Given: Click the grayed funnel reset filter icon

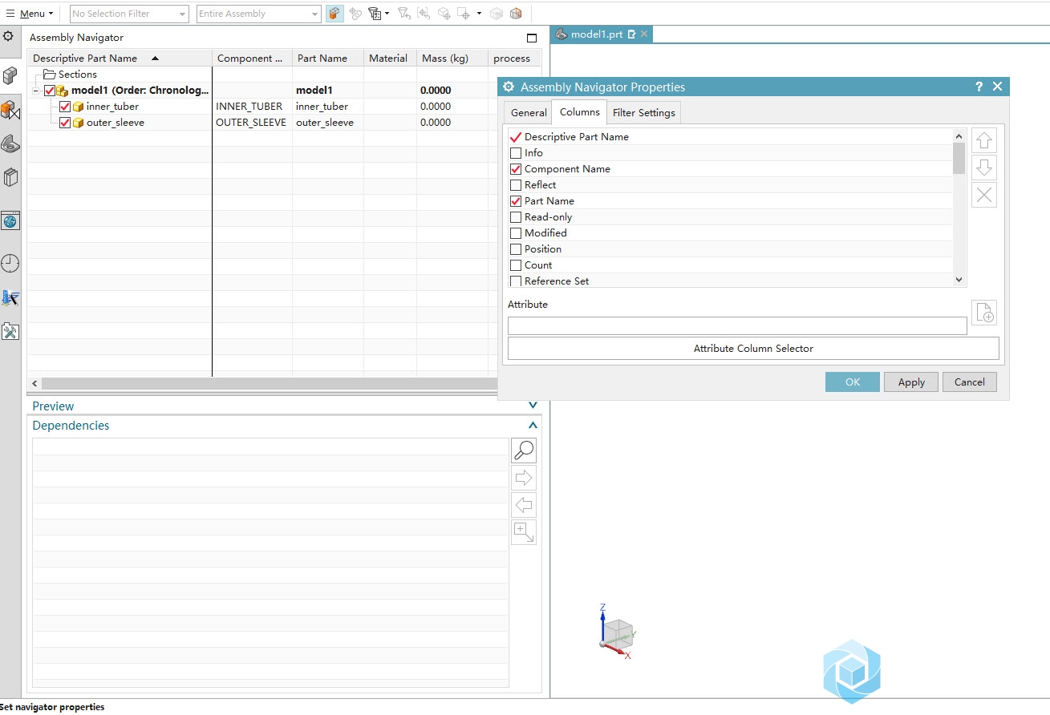Looking at the screenshot, I should tap(404, 14).
